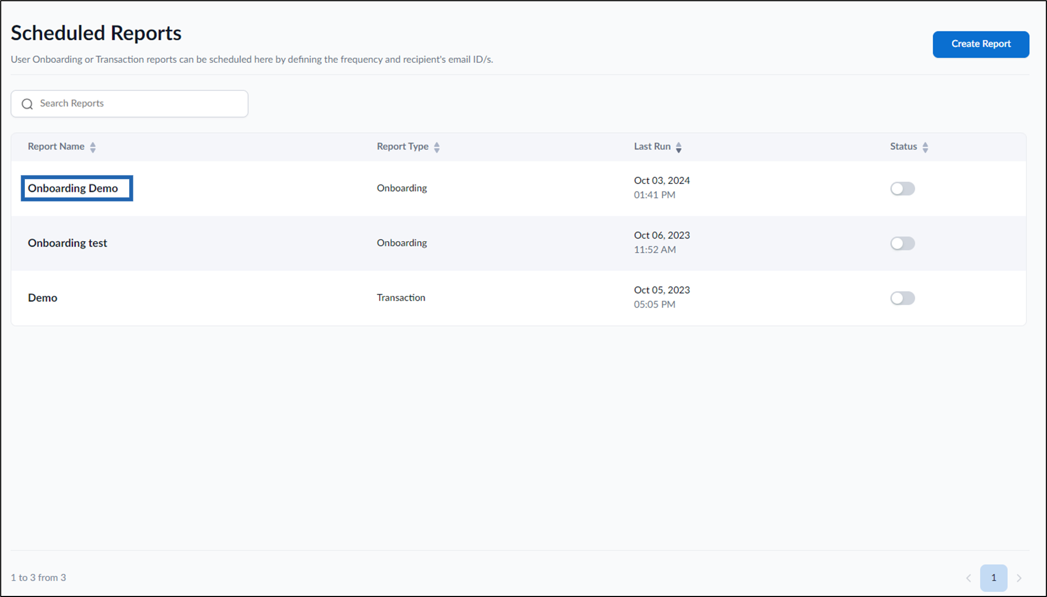Click the search magnifier icon
The width and height of the screenshot is (1047, 597).
(x=28, y=104)
